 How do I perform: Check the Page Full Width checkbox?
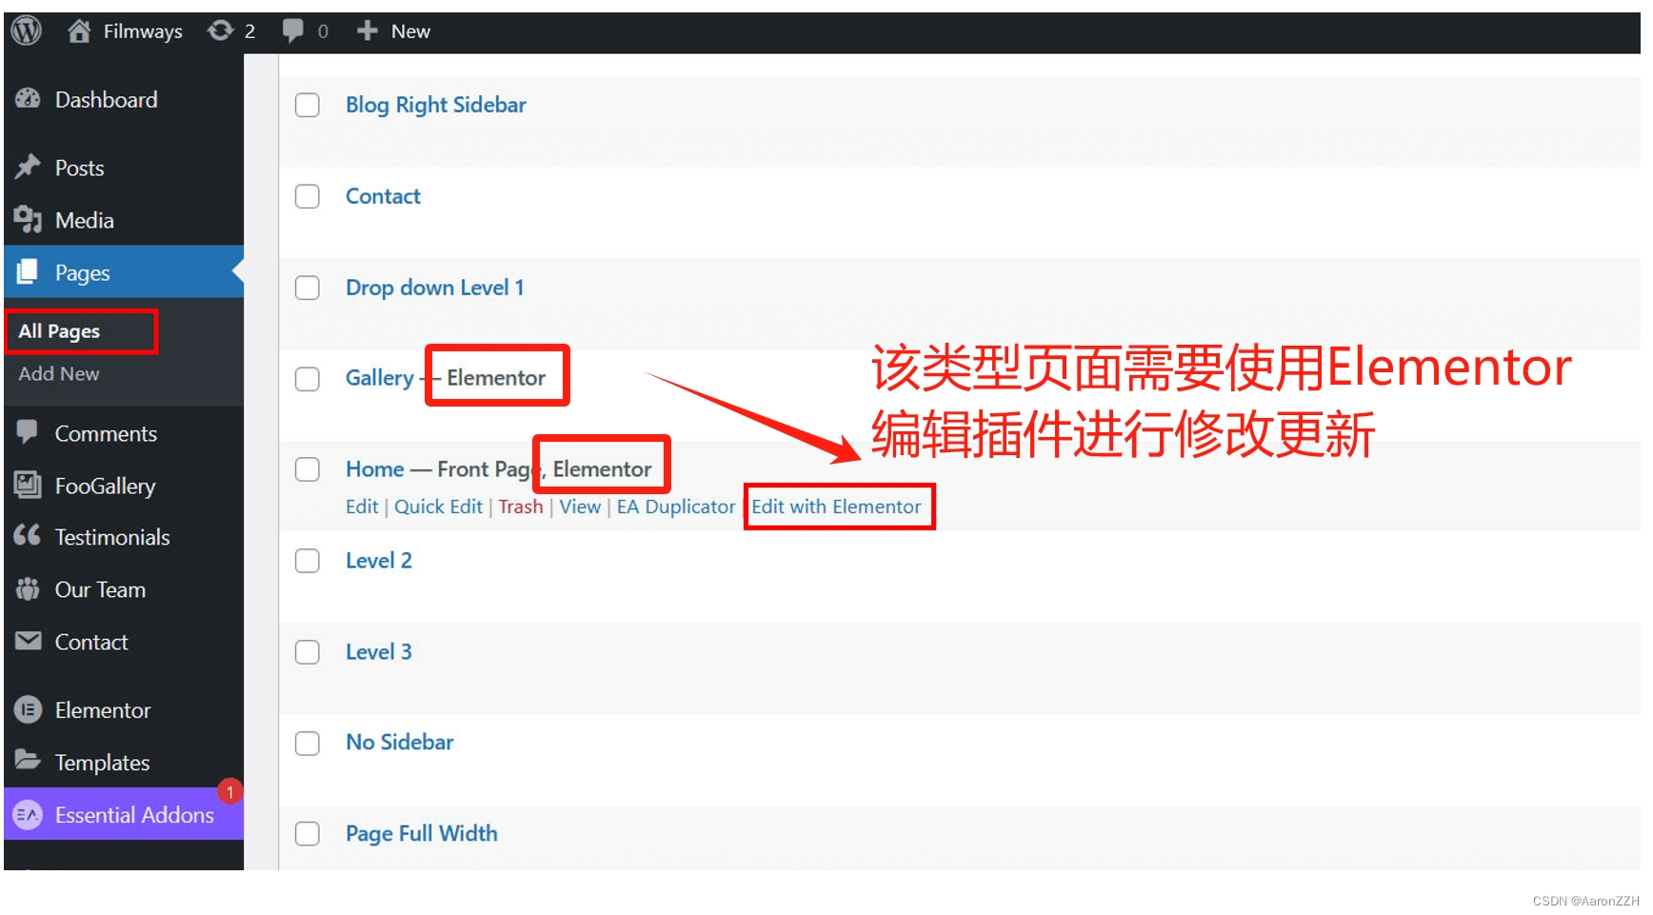click(x=307, y=834)
